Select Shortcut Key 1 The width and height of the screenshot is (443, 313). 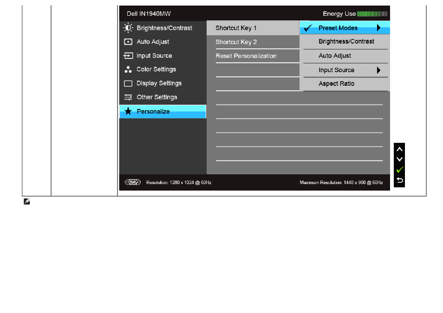(253, 28)
